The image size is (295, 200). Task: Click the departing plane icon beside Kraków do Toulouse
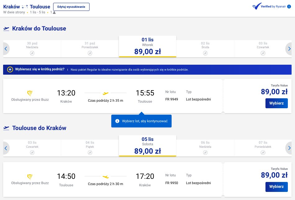[6, 29]
